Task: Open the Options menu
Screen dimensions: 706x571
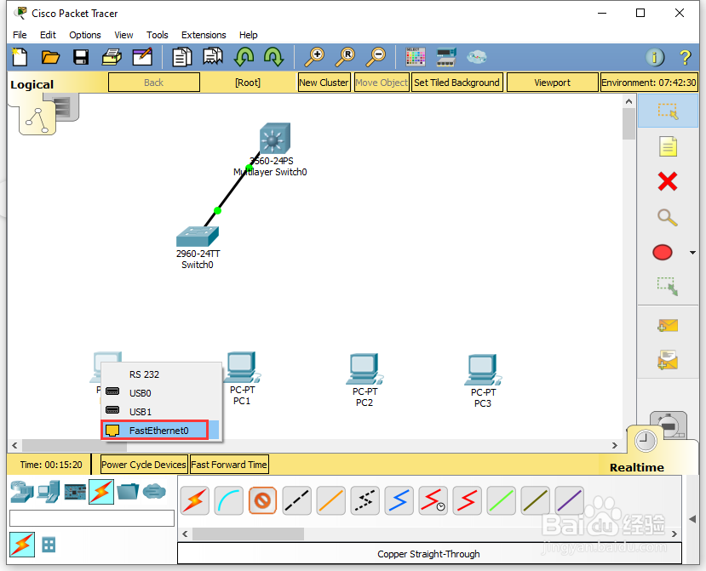Action: click(84, 35)
